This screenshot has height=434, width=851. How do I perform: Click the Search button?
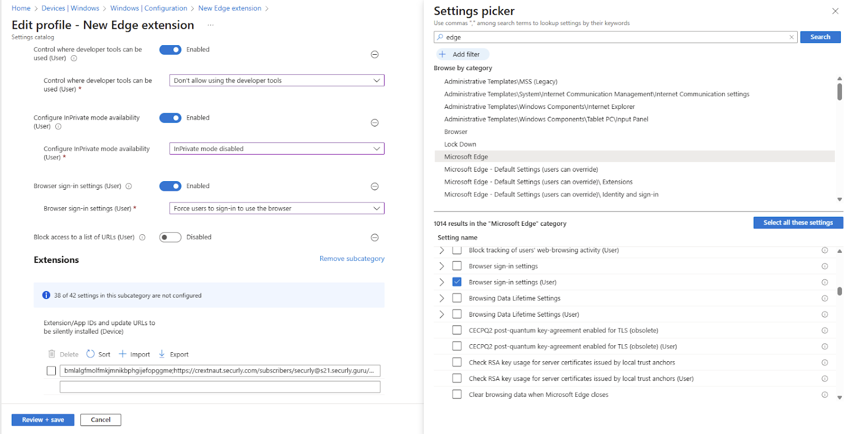(820, 37)
